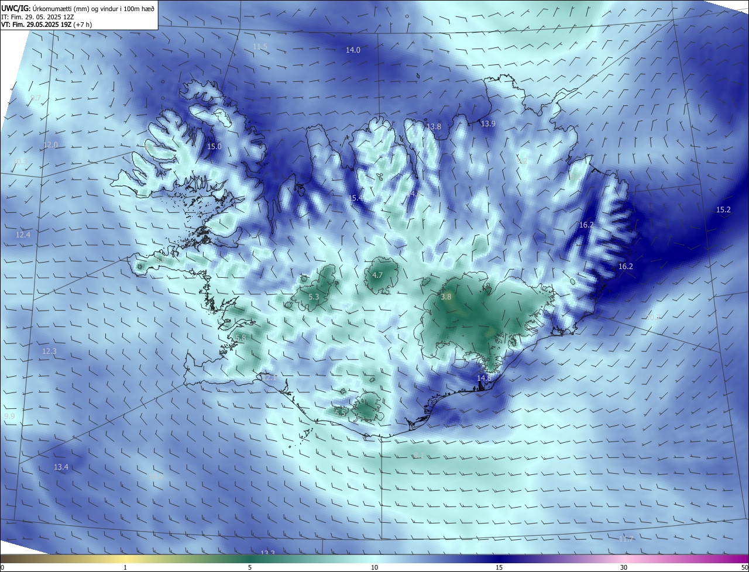The image size is (749, 572).
Task: Click the 11.7 value label
Action: 626,539
